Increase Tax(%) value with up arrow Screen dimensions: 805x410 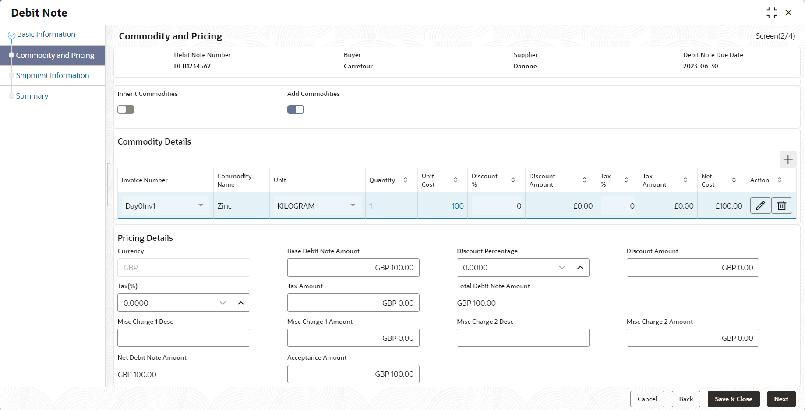241,303
